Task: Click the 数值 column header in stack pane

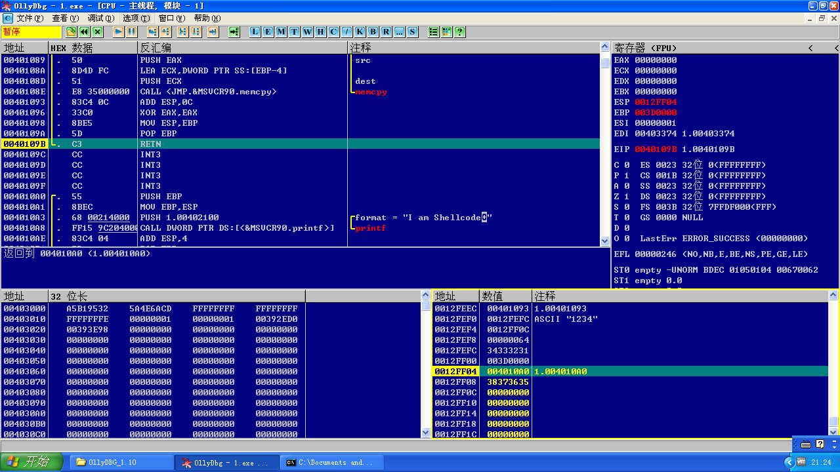Action: click(505, 297)
